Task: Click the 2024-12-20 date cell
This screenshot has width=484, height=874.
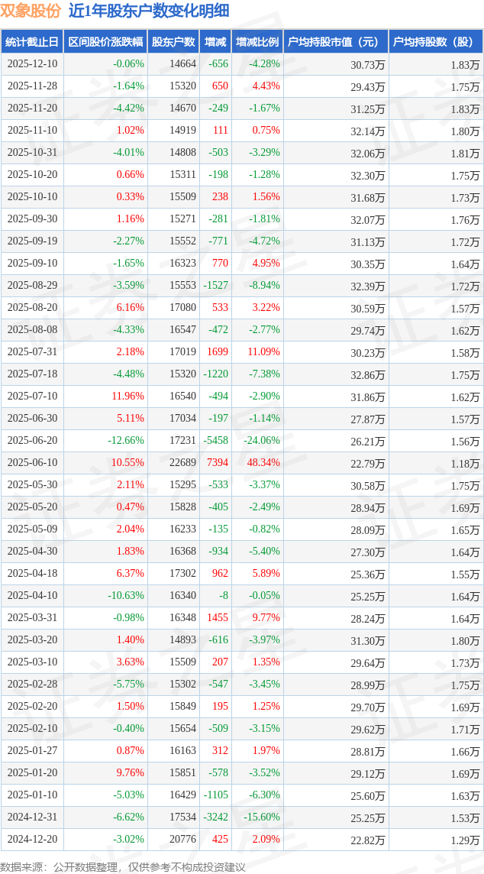Action: [32, 840]
